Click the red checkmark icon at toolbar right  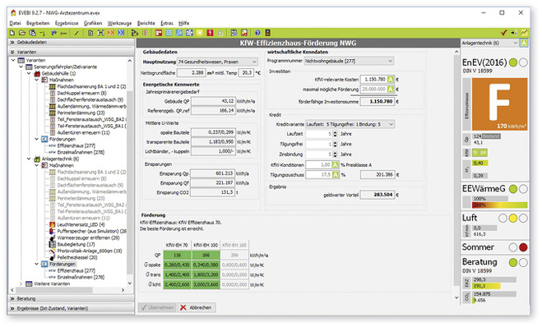(503, 33)
